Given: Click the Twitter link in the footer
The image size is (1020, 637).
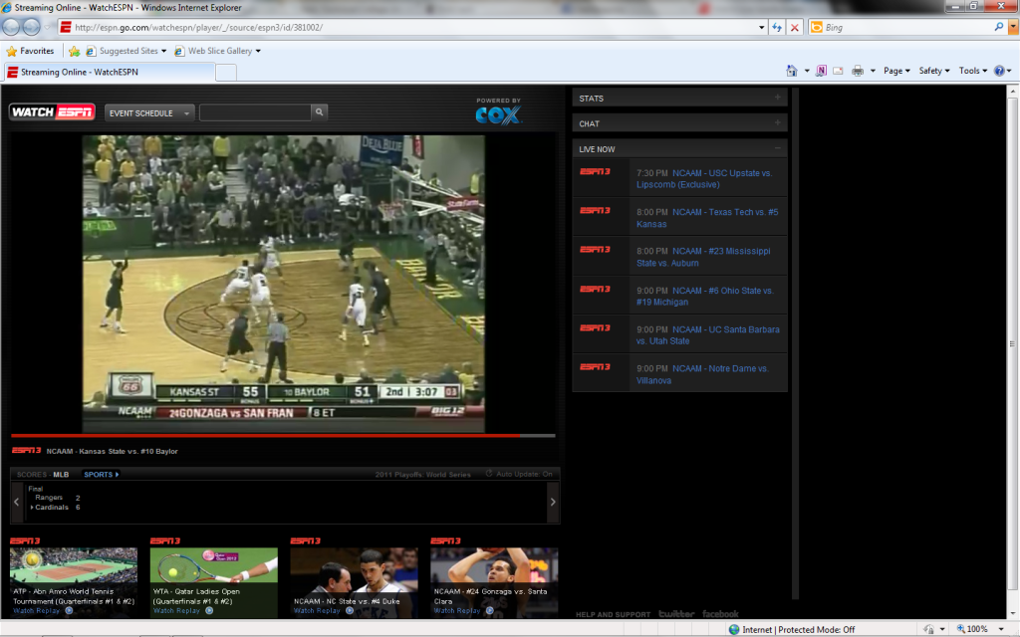Looking at the screenshot, I should [676, 613].
